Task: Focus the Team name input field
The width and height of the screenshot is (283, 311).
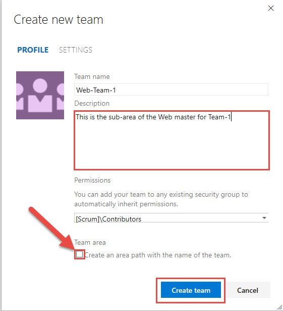Action: pos(171,90)
